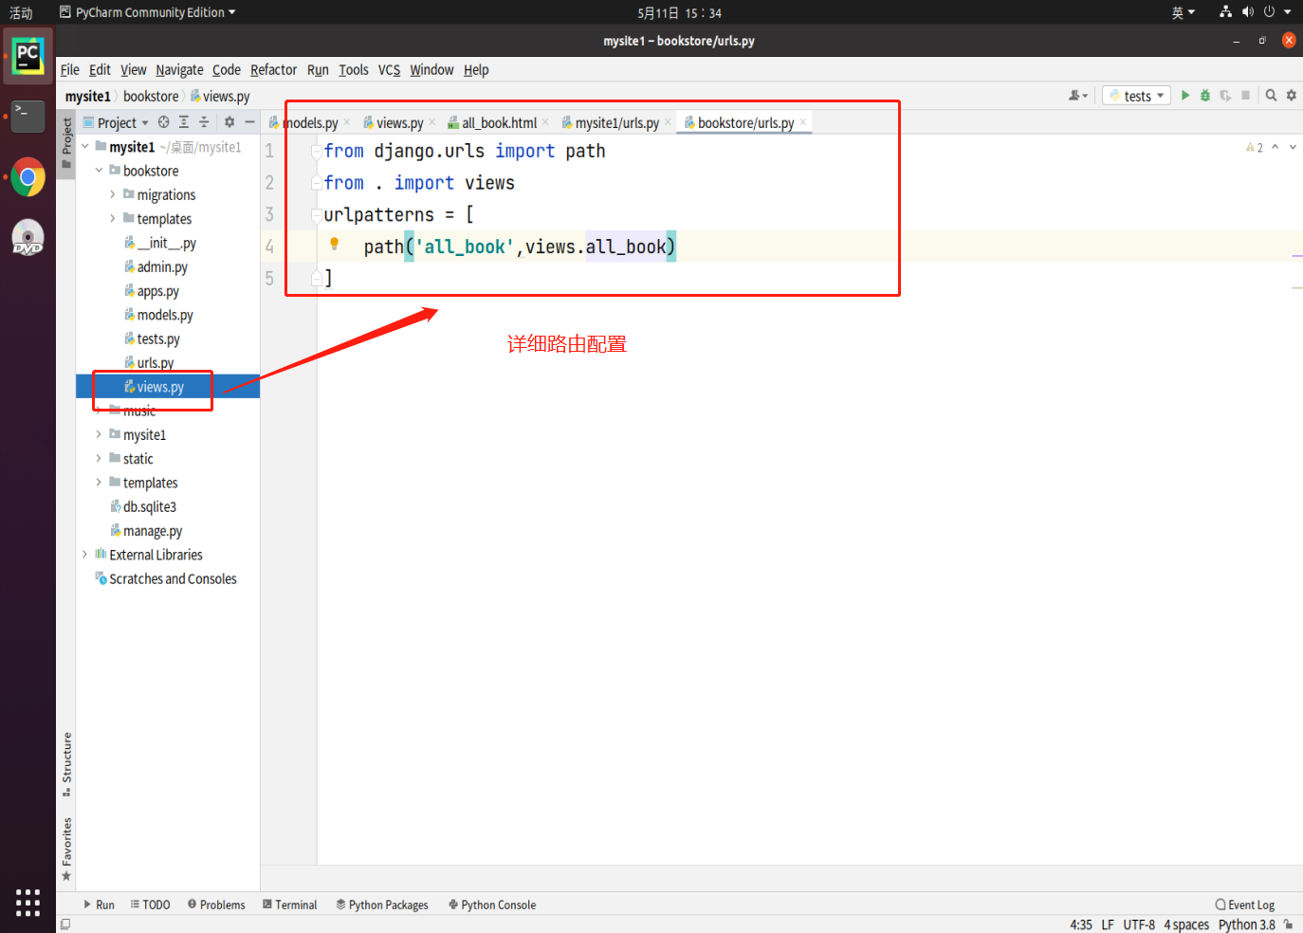Image resolution: width=1303 pixels, height=933 pixels.
Task: Toggle the Favorites side tool window
Action: pos(66,849)
